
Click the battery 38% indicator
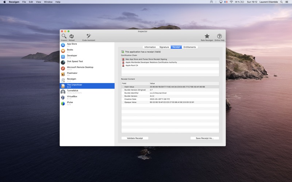(239, 2)
